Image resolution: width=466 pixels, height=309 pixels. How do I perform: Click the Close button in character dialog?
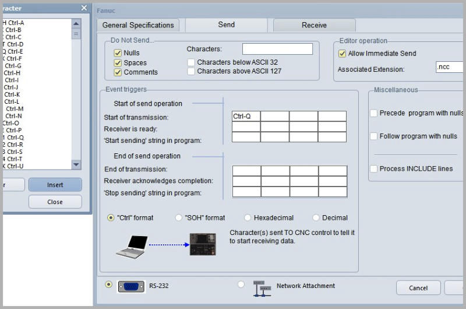point(55,202)
